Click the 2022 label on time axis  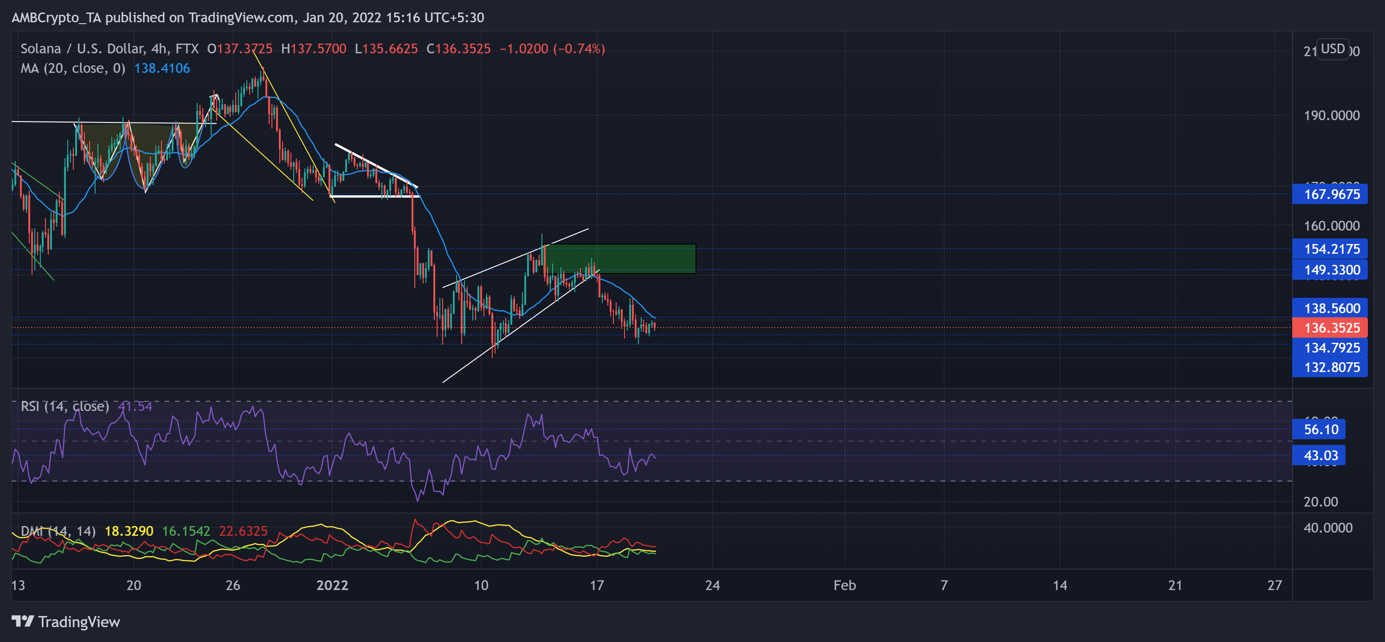[x=332, y=585]
